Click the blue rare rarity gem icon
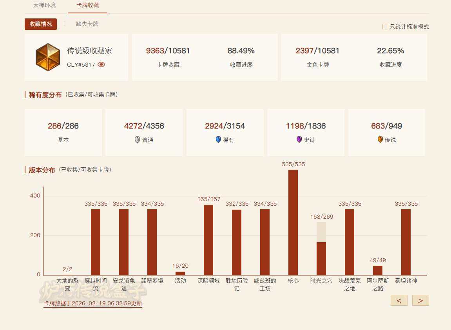 (x=218, y=140)
